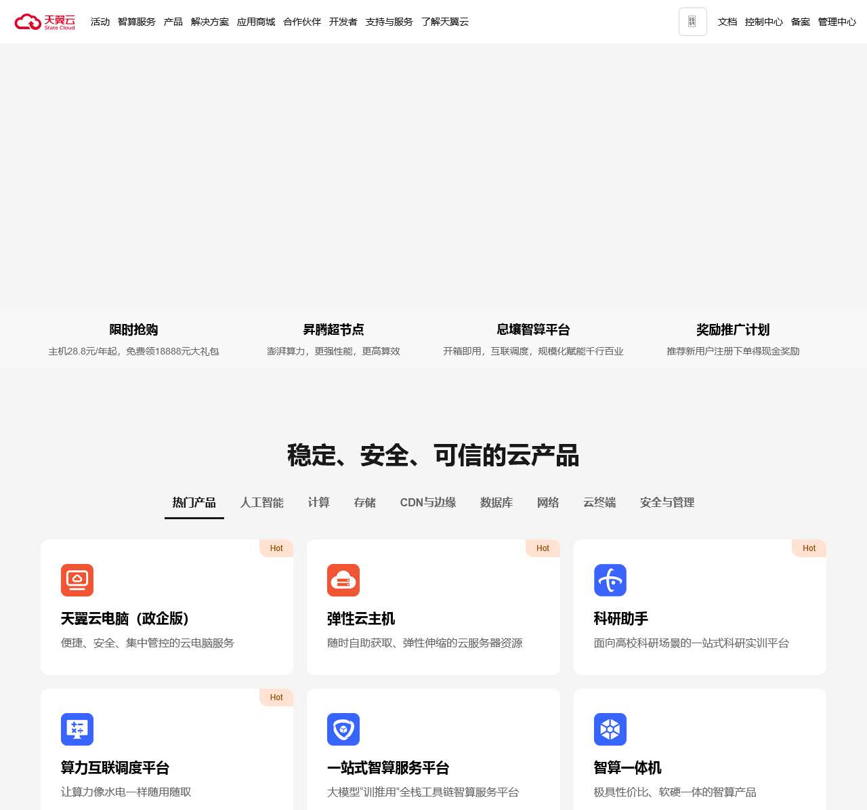Switch to the 云终端 tab
Viewport: 867px width, 810px height.
pos(599,503)
